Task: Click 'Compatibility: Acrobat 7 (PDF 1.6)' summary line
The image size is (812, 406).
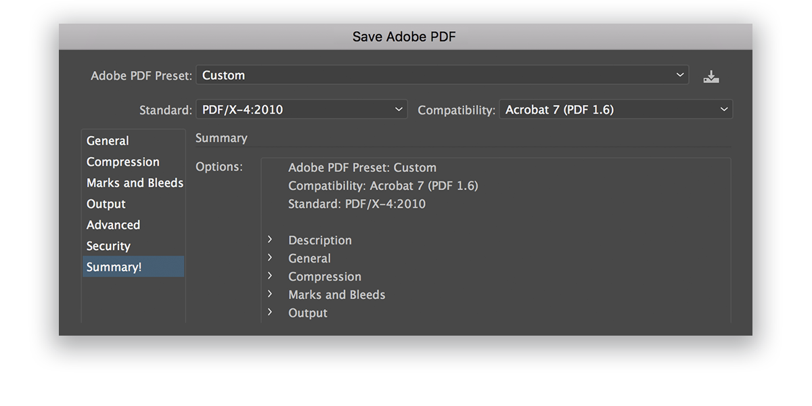Action: [383, 185]
